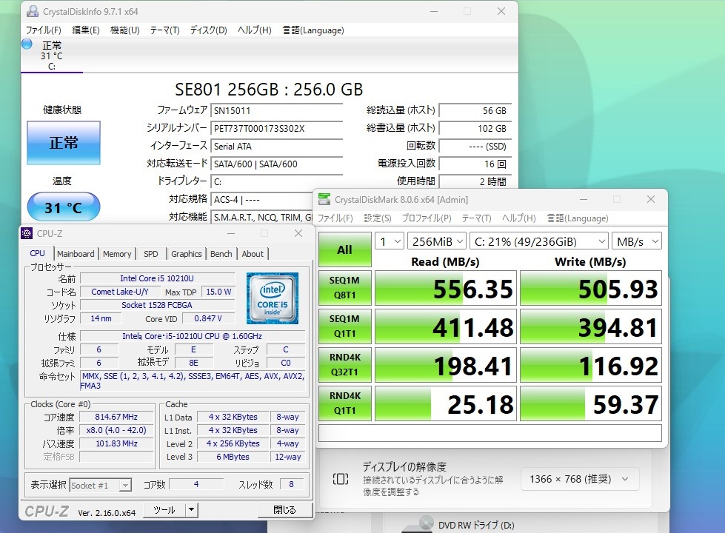Screen dimensions: 725x533
Task: Click the DVD RW ドライブ (D:) label
Action: pos(476,525)
